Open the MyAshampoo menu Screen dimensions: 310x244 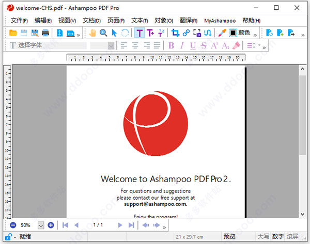[220, 21]
